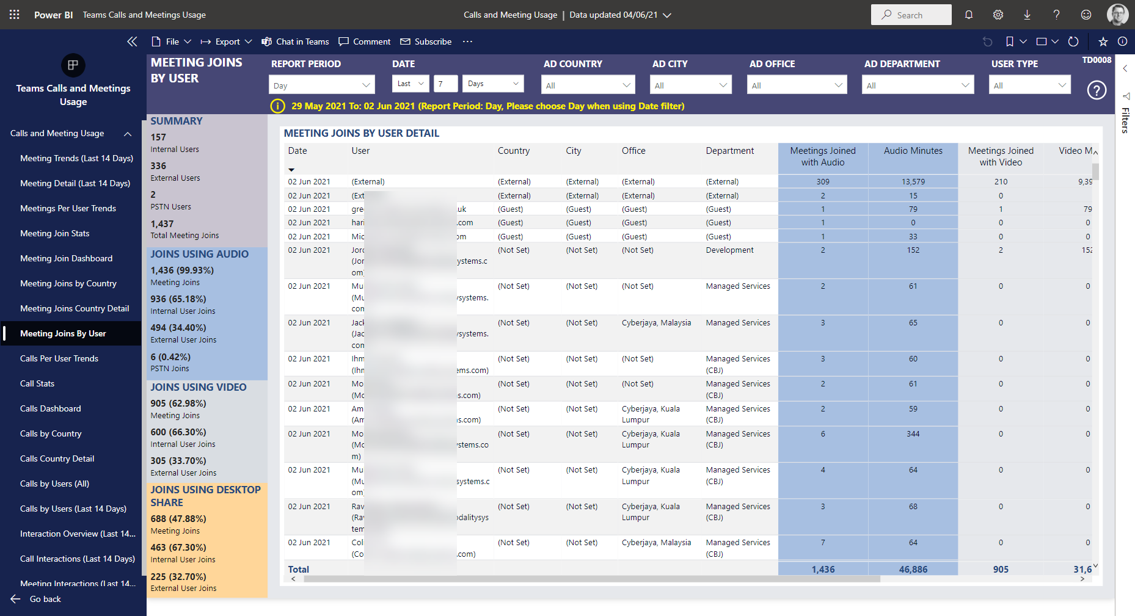
Task: Click the Subscribe button
Action: [x=426, y=42]
